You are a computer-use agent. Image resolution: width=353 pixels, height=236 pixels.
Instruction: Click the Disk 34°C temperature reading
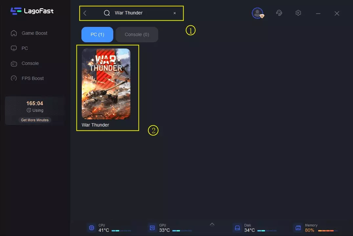pyautogui.click(x=250, y=230)
